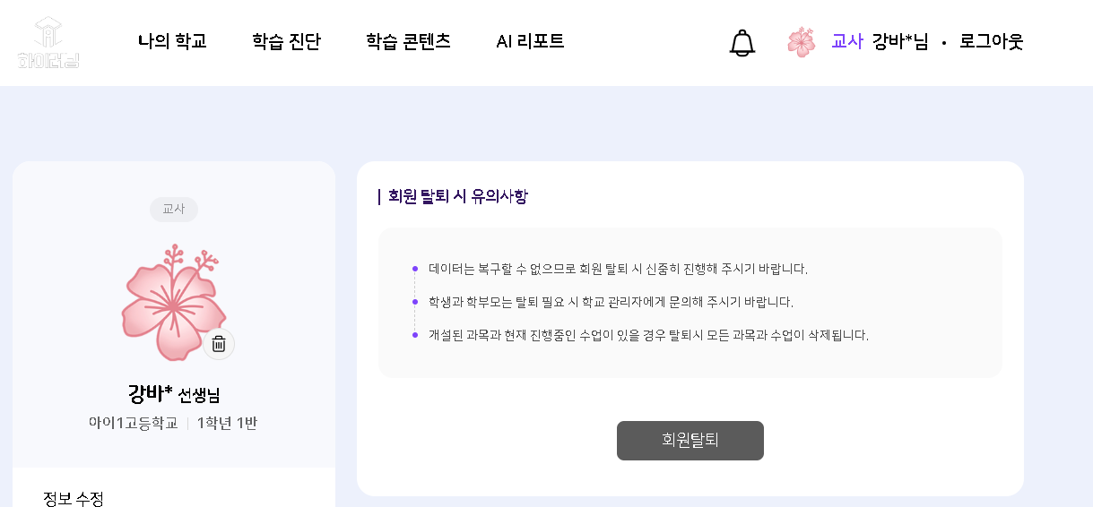Screen dimensions: 1093x507
Task: Click the 강바* 선생님 name in the profile card
Action: tap(173, 393)
